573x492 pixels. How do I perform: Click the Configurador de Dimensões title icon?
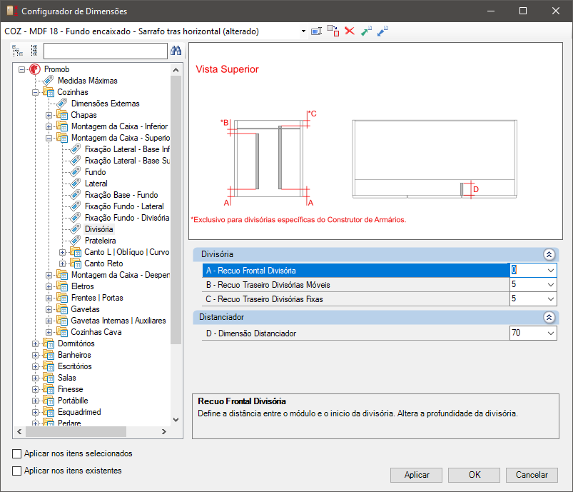pos(12,11)
